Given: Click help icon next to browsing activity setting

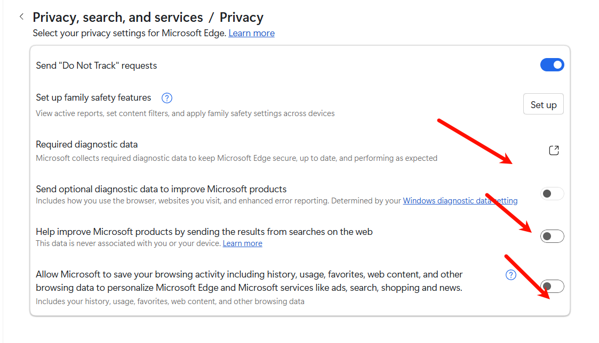Looking at the screenshot, I should 511,275.
